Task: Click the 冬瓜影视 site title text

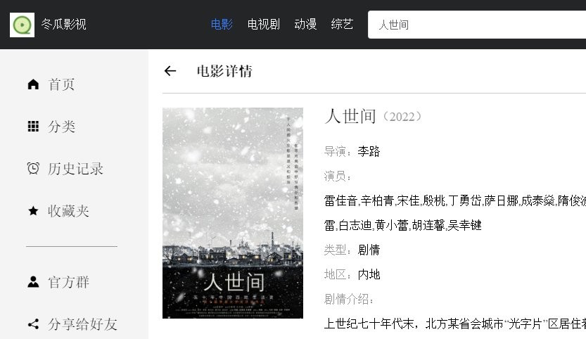Action: [64, 25]
